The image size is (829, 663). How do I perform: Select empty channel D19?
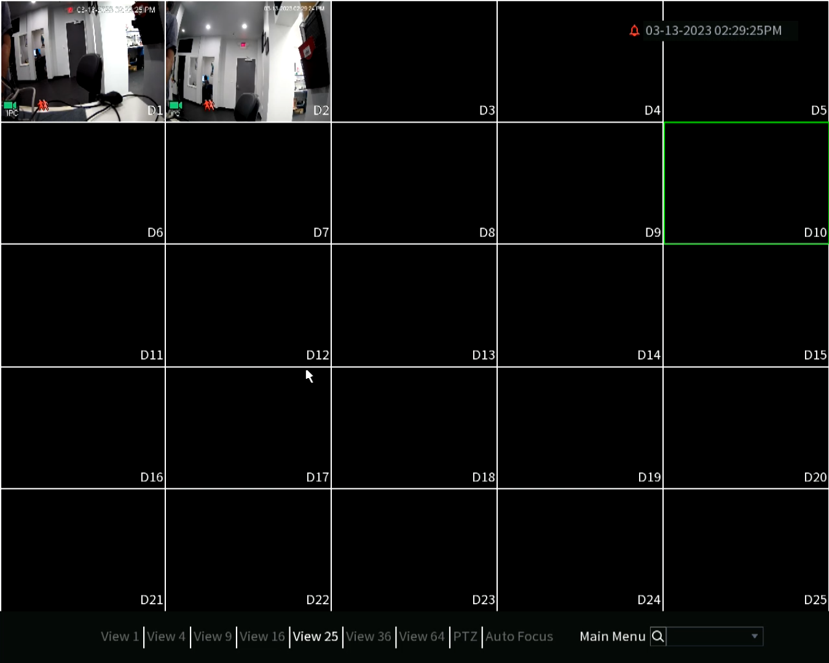click(580, 428)
